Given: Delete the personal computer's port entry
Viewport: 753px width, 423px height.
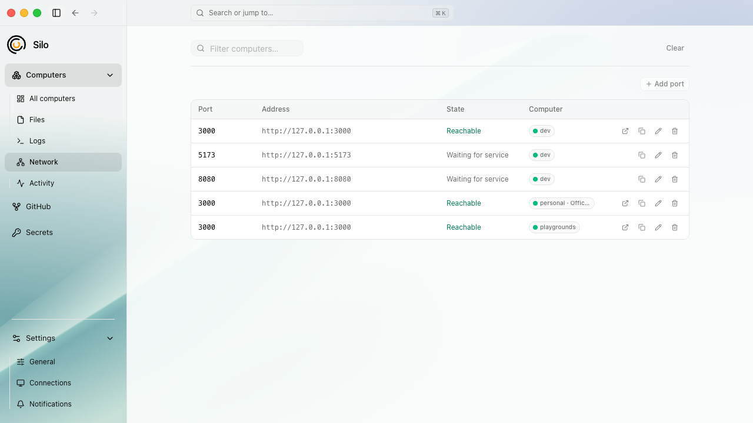Looking at the screenshot, I should [675, 203].
